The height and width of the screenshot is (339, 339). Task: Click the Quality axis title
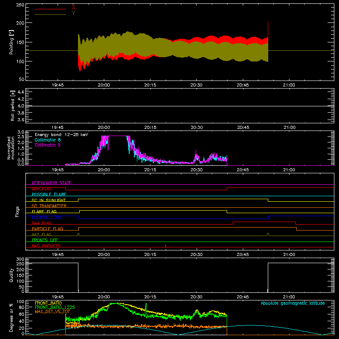(x=11, y=275)
